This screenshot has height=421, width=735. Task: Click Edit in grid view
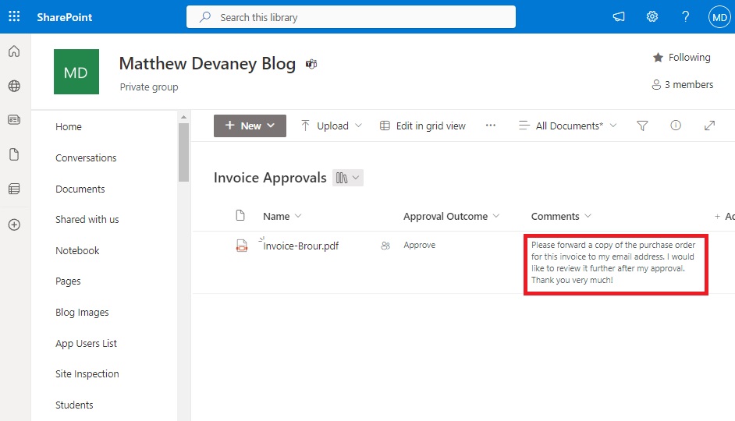(422, 126)
